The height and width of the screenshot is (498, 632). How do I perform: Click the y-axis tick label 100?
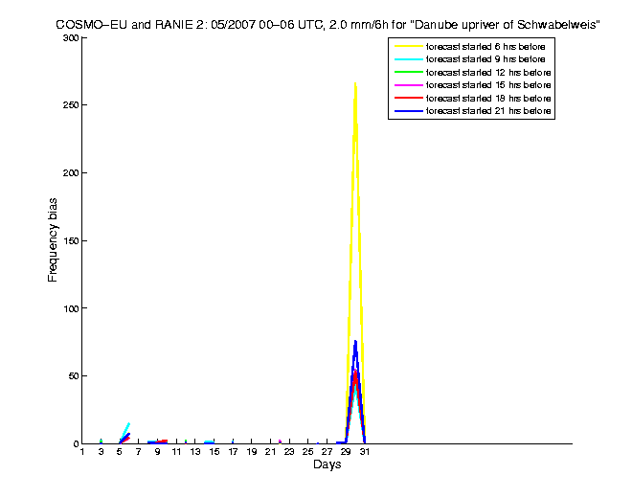[x=71, y=308]
